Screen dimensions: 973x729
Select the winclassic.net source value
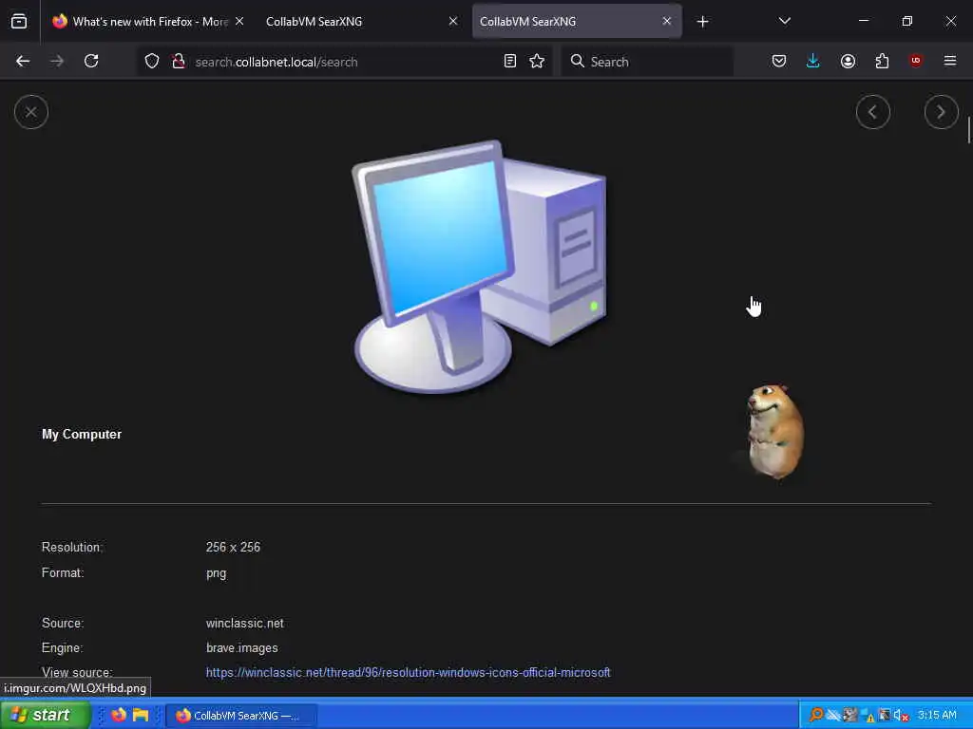tap(244, 624)
